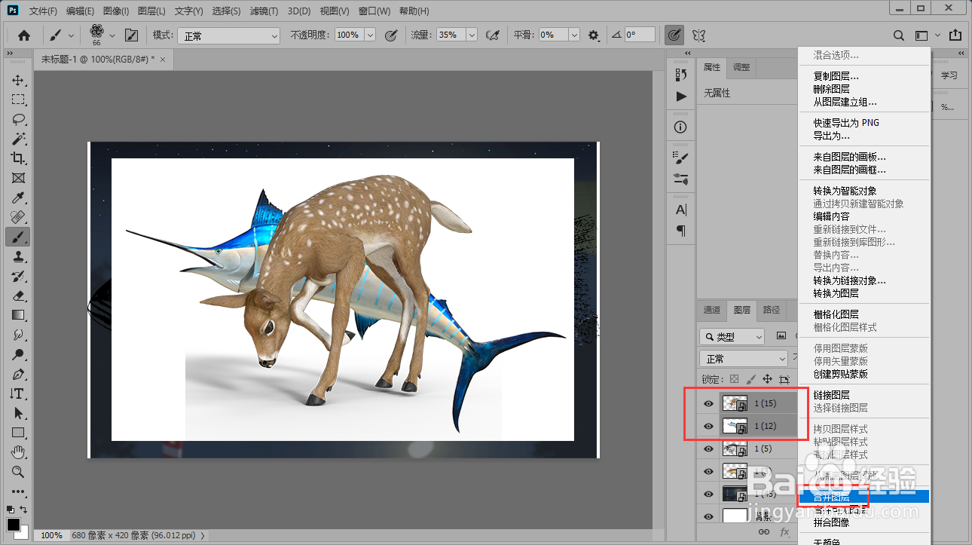
Task: Click the Home icon in options bar
Action: [x=24, y=35]
